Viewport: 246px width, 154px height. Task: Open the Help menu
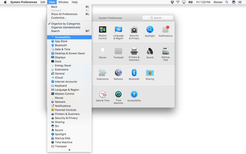pyautogui.click(x=75, y=2)
